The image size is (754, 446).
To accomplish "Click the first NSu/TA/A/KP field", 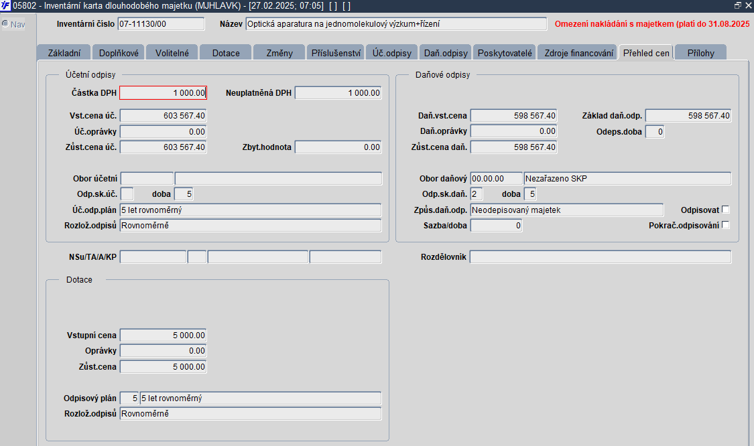I will (153, 256).
